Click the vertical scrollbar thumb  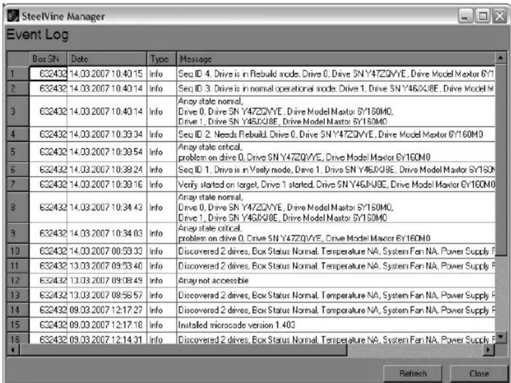click(x=500, y=159)
